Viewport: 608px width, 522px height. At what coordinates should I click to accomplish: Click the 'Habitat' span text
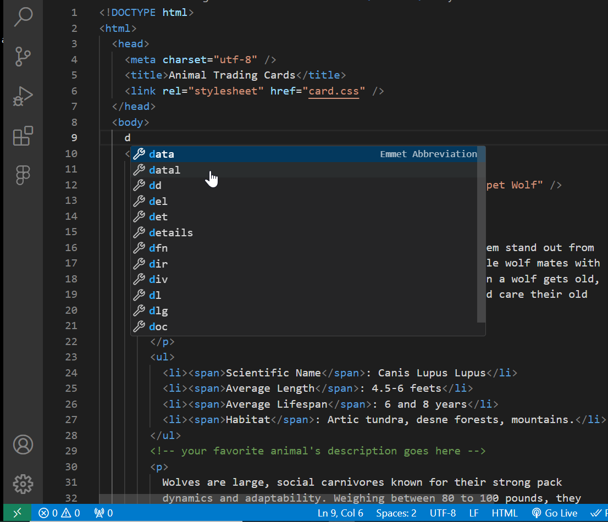coord(248,420)
